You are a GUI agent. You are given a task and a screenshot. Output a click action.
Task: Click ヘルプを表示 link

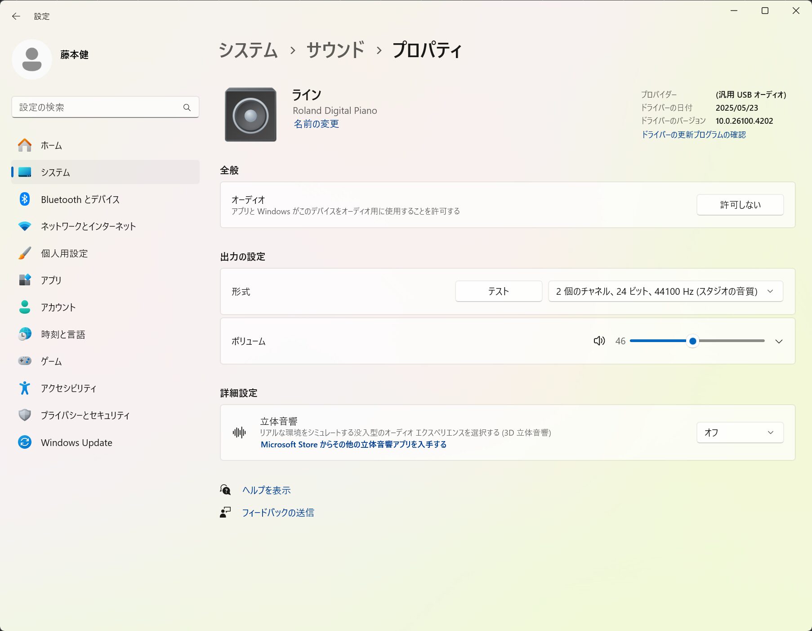pos(266,490)
